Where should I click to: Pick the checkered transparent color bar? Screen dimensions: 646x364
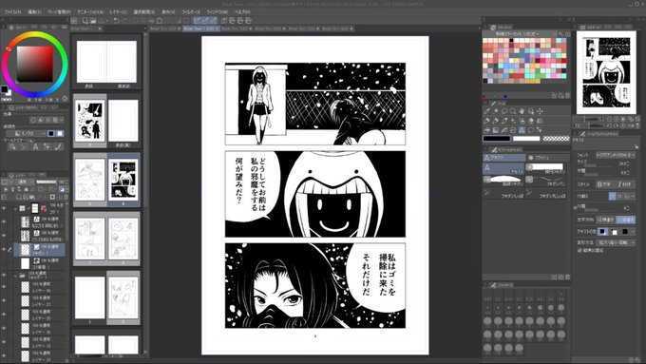point(556,139)
